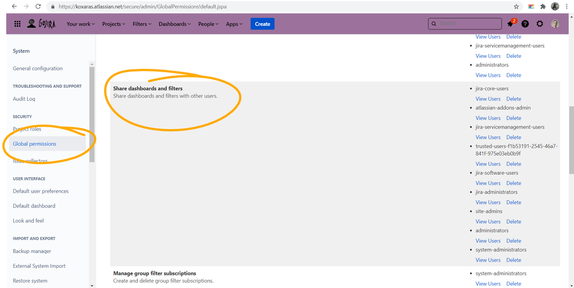Click the main page vertical scrollbar
The height and width of the screenshot is (288, 574).
pos(571,141)
